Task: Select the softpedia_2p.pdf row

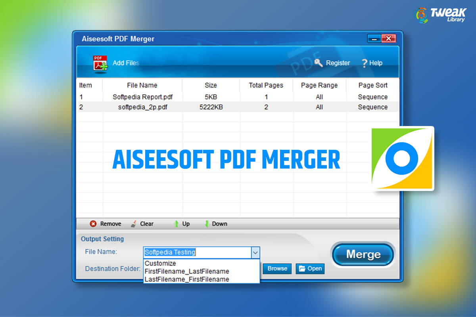Action: click(x=142, y=107)
